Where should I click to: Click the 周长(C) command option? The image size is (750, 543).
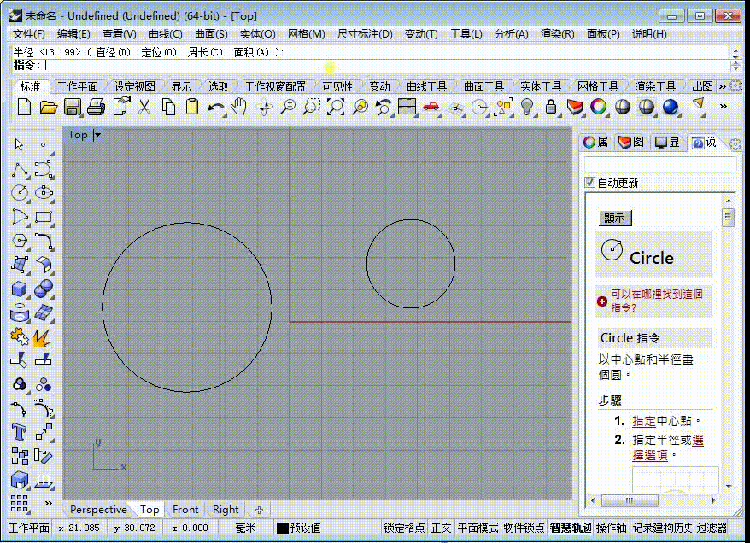click(205, 52)
